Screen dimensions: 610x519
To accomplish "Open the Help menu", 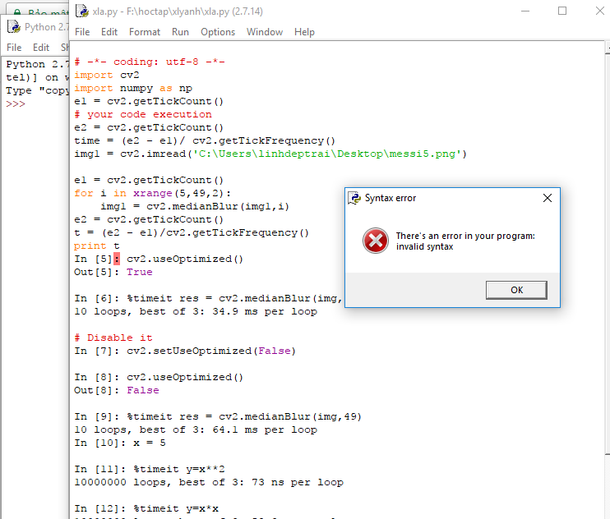I will click(304, 32).
